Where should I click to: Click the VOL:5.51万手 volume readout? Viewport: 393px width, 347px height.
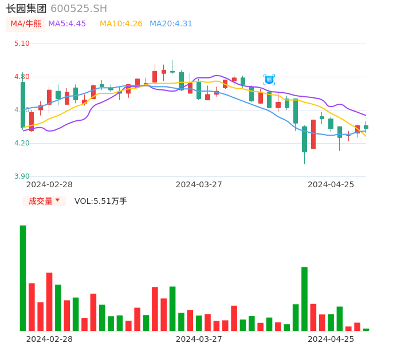point(101,201)
